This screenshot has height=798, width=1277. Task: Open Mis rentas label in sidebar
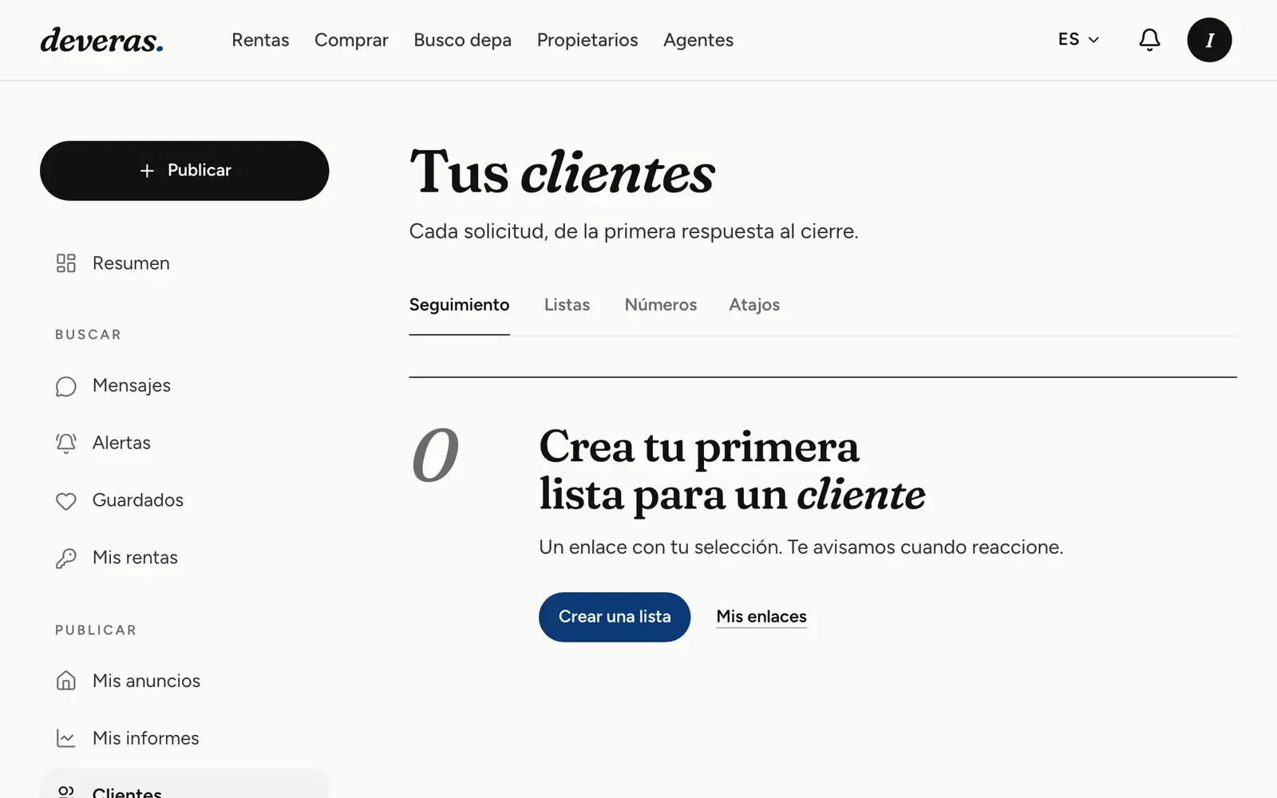click(x=135, y=558)
